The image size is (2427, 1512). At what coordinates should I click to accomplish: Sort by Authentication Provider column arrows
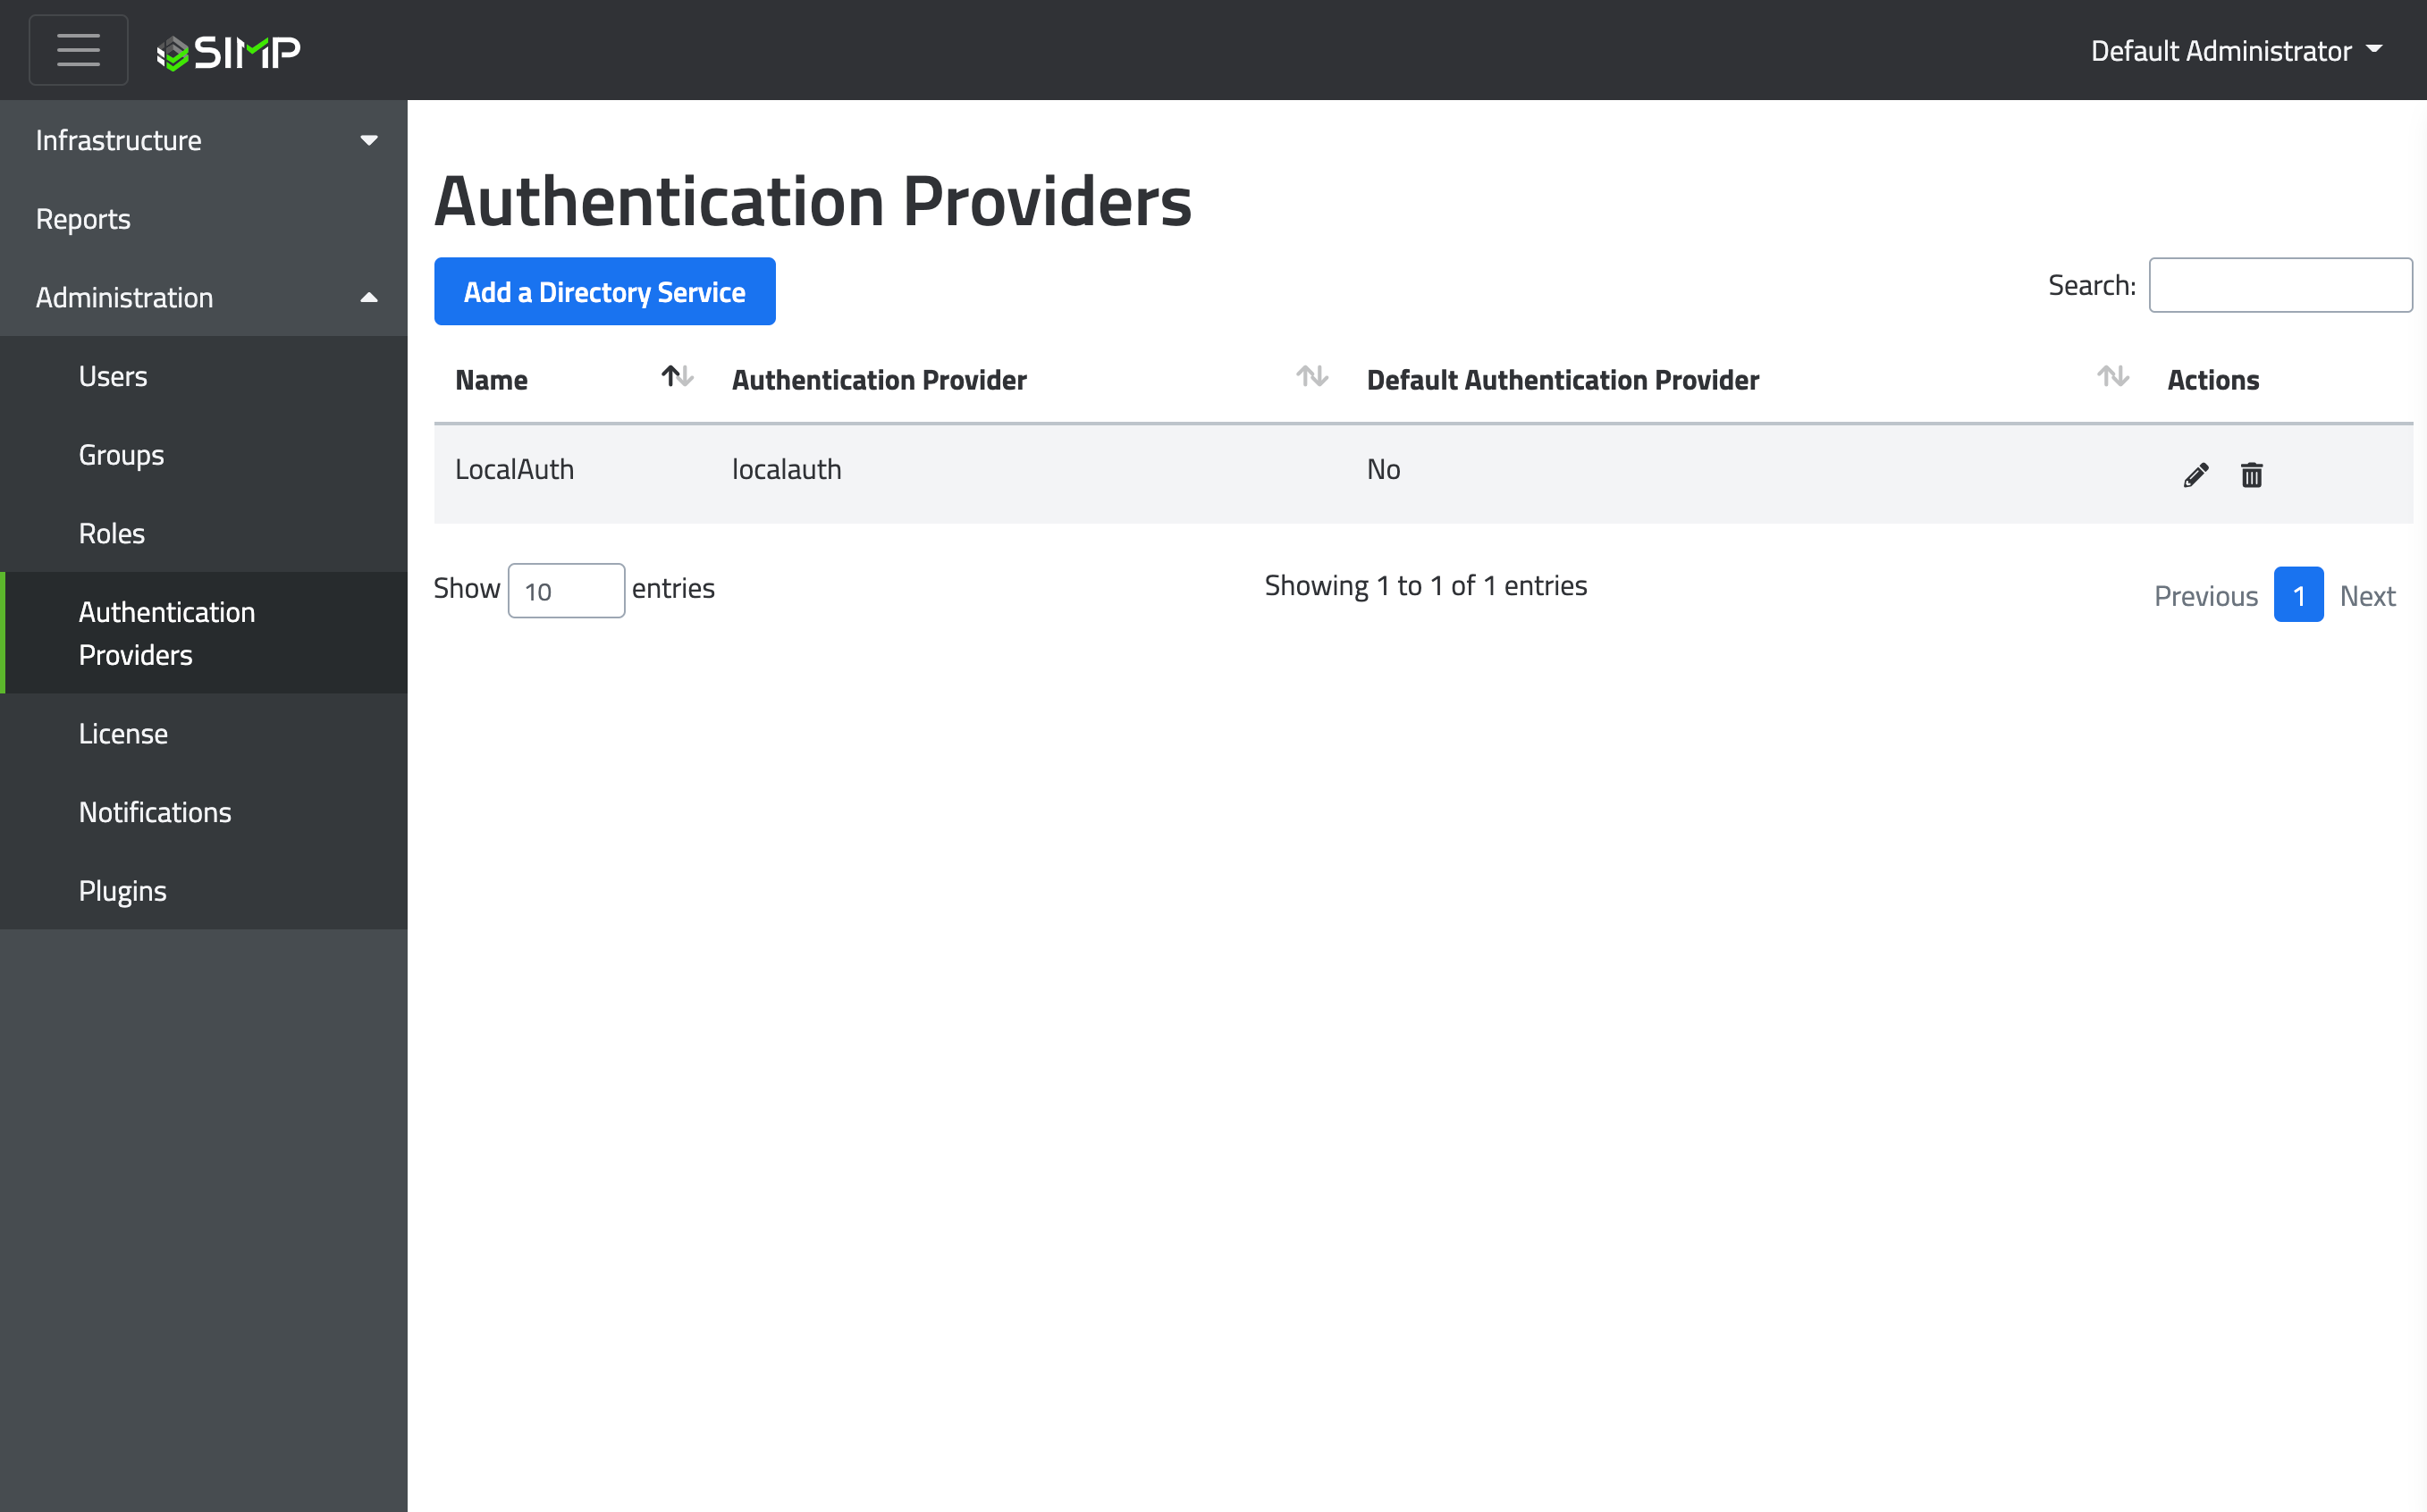click(x=1311, y=377)
